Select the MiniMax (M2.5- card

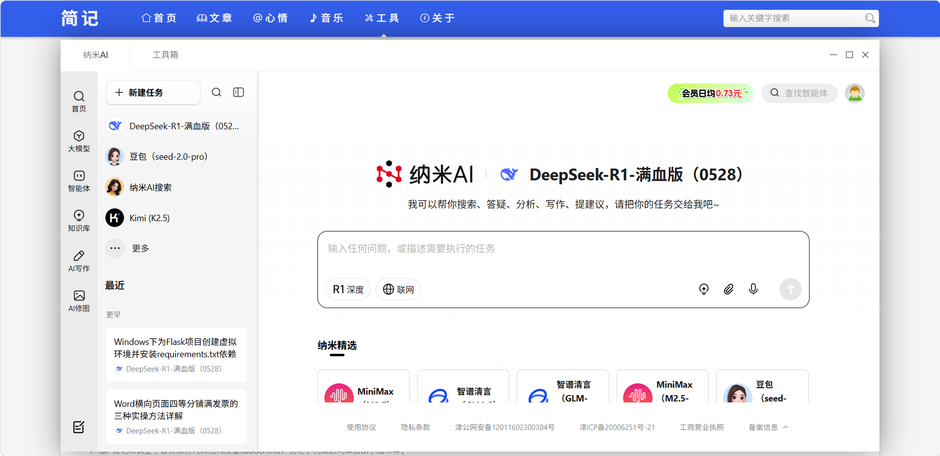662,386
